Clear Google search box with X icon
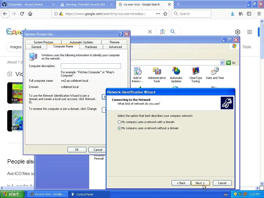 (150, 32)
